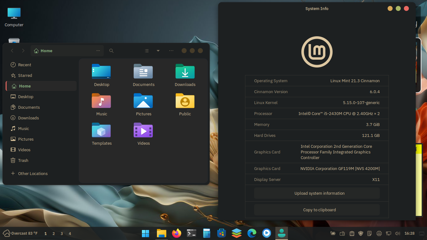The height and width of the screenshot is (240, 427).
Task: Select the Videos folder icon
Action: pos(143,130)
